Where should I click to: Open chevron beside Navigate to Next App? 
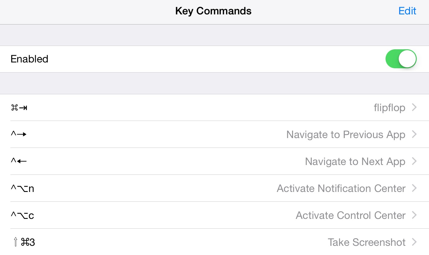pos(414,161)
